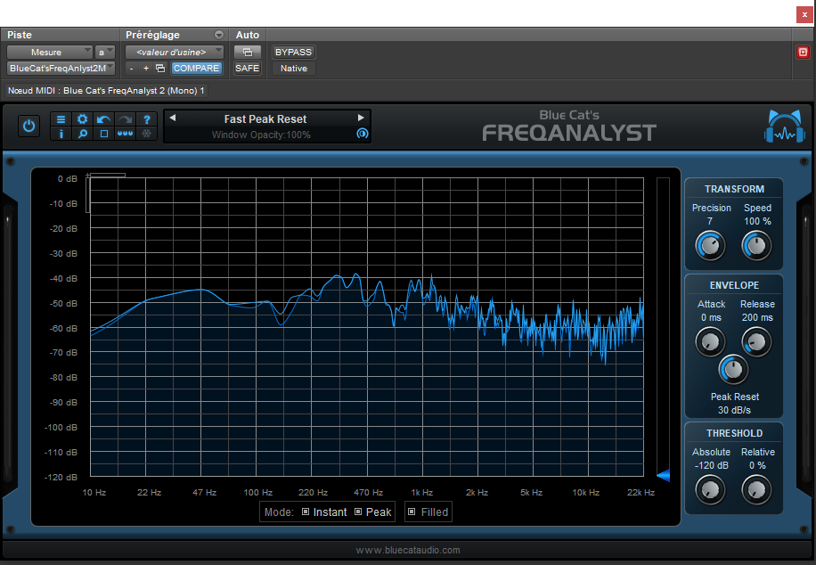
Task: Click the snowflake freeze icon
Action: pyautogui.click(x=147, y=134)
